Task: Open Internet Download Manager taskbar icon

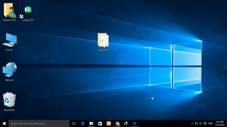Action: tap(126, 123)
